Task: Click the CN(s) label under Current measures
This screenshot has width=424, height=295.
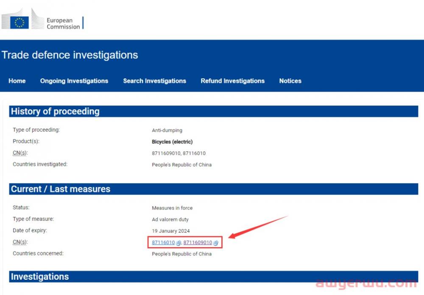Action: pos(20,242)
